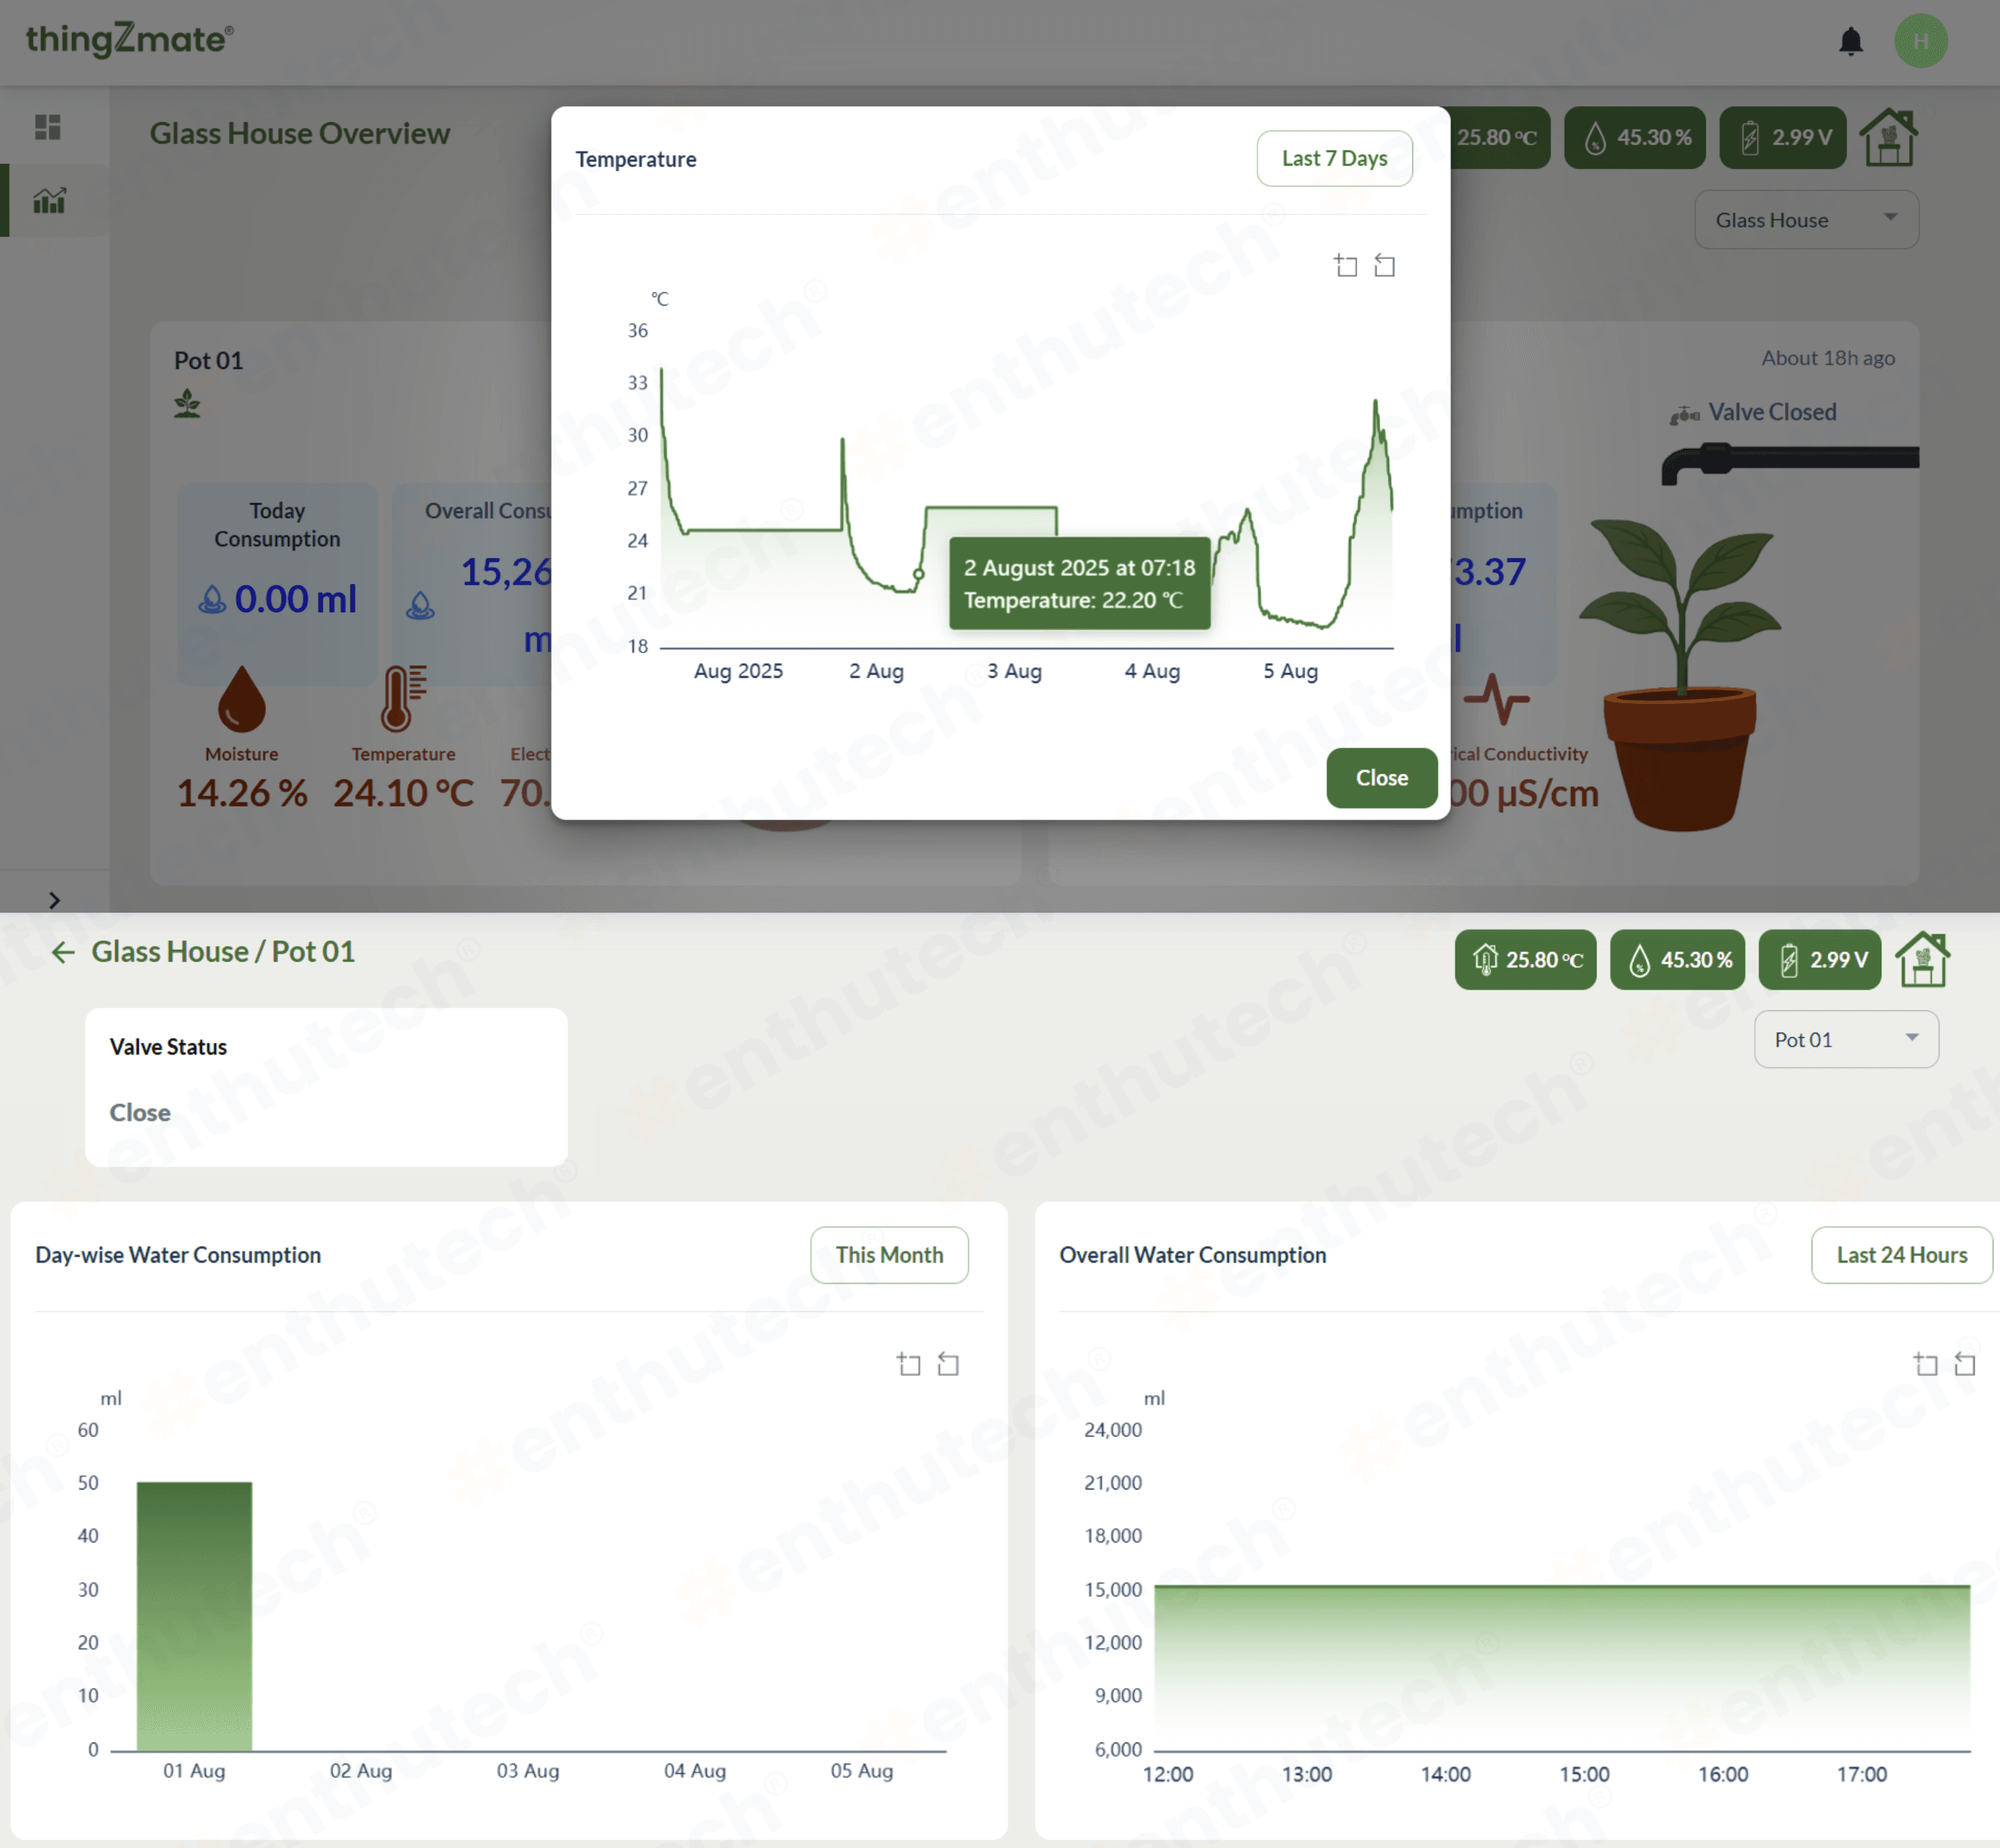Click the Overall Water Consumption title
Screen dimensions: 2000x1848
(x=1193, y=1255)
